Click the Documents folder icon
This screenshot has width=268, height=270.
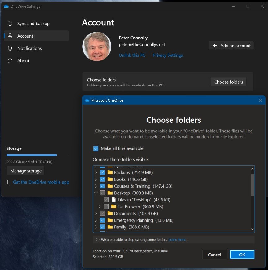[x=110, y=213]
